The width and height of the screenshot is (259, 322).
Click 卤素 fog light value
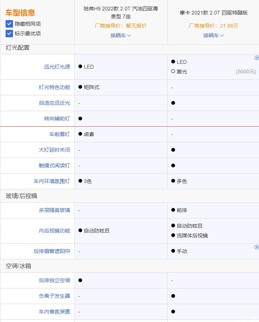pyautogui.click(x=89, y=134)
